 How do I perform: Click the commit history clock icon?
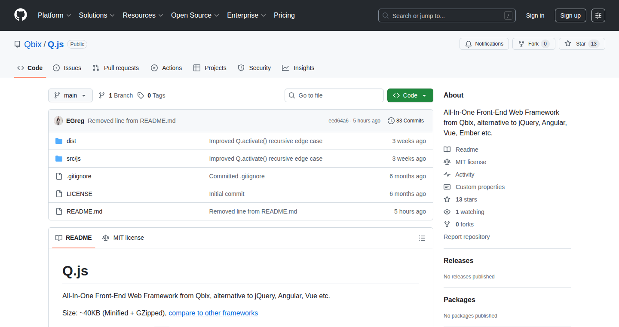391,121
